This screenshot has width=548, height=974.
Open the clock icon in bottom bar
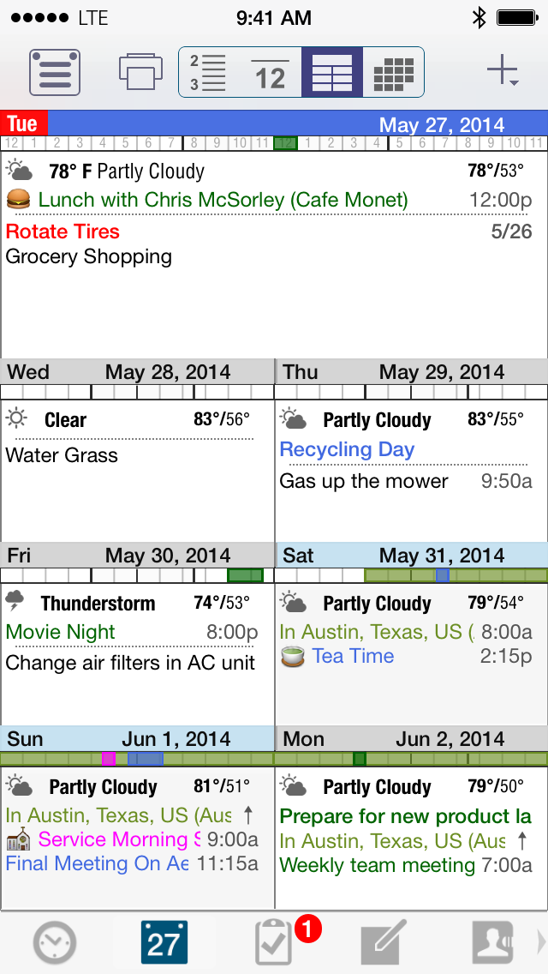(55, 943)
